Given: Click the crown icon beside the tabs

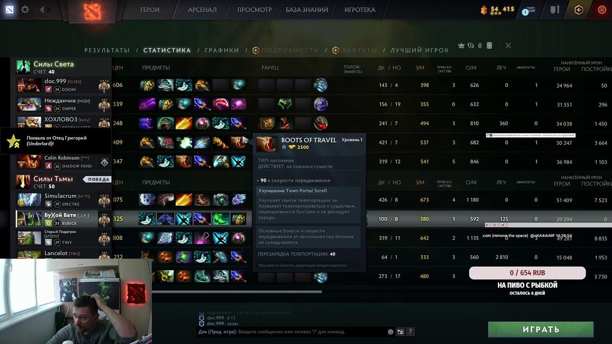Looking at the screenshot, I should (x=461, y=45).
